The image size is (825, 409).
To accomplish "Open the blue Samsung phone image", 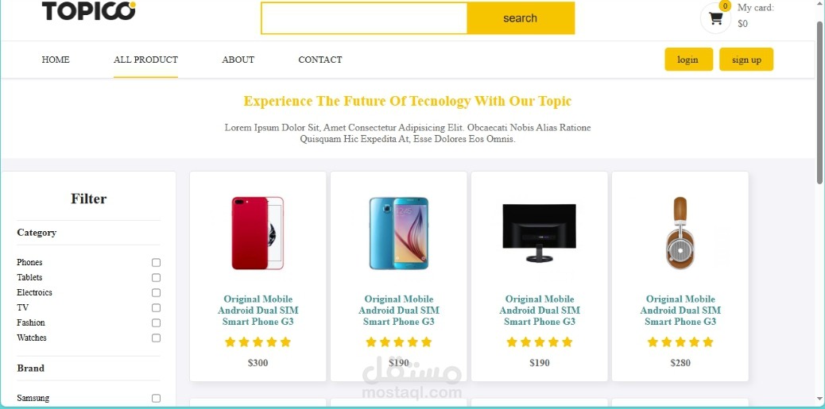I will [399, 233].
